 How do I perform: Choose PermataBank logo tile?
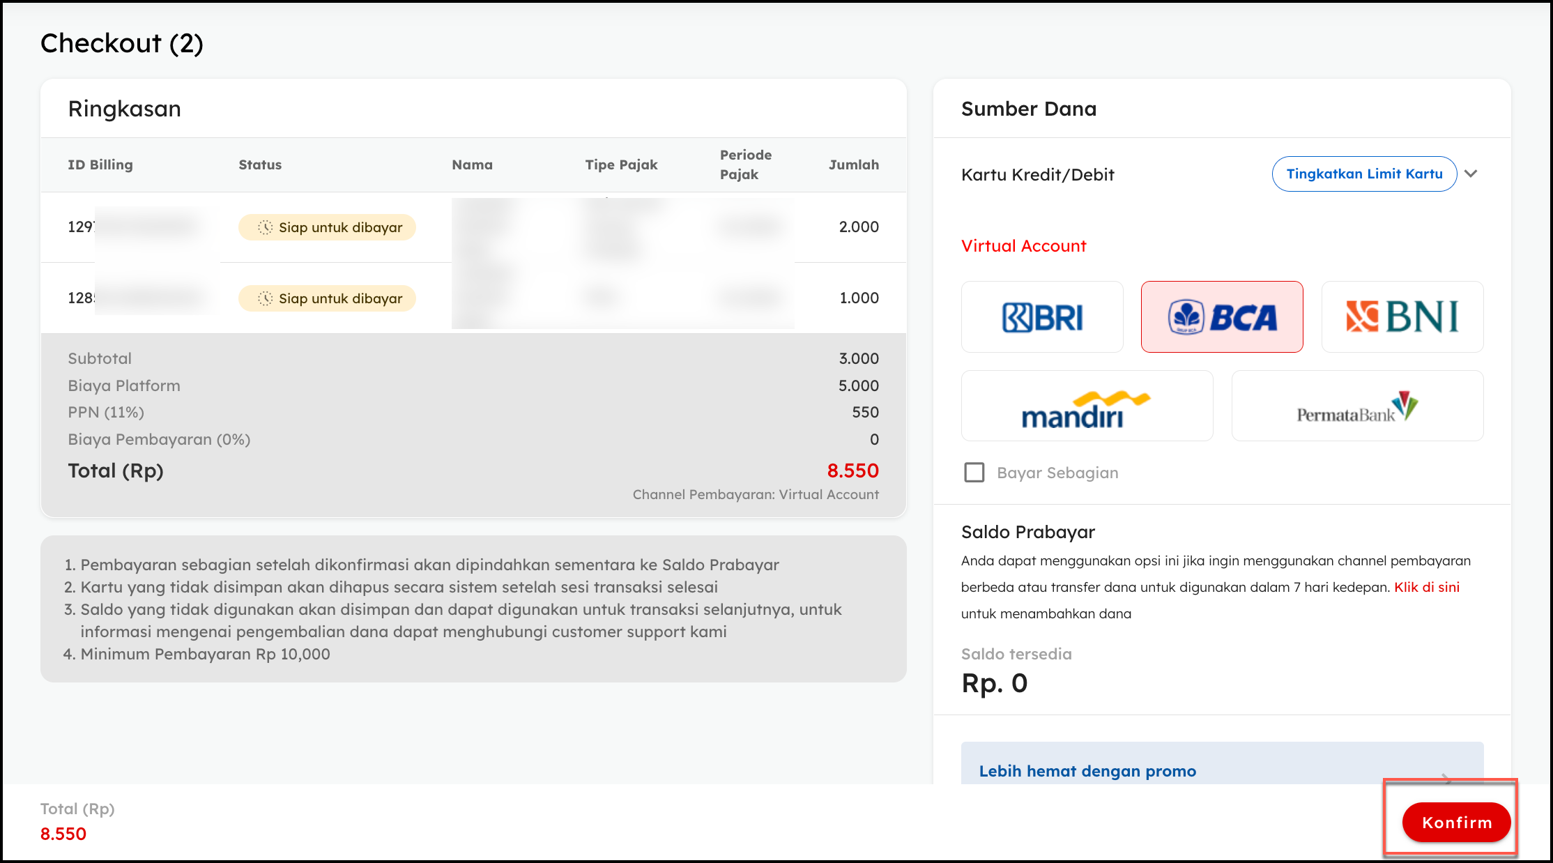click(x=1356, y=406)
